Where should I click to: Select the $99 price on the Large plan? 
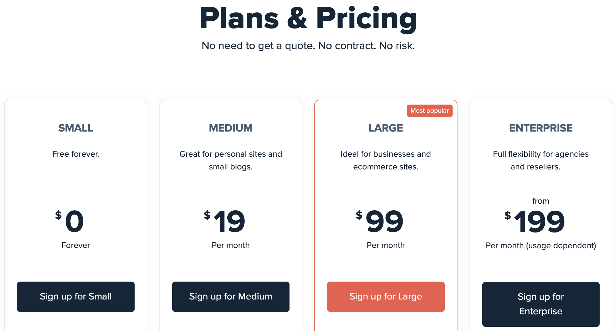(380, 221)
